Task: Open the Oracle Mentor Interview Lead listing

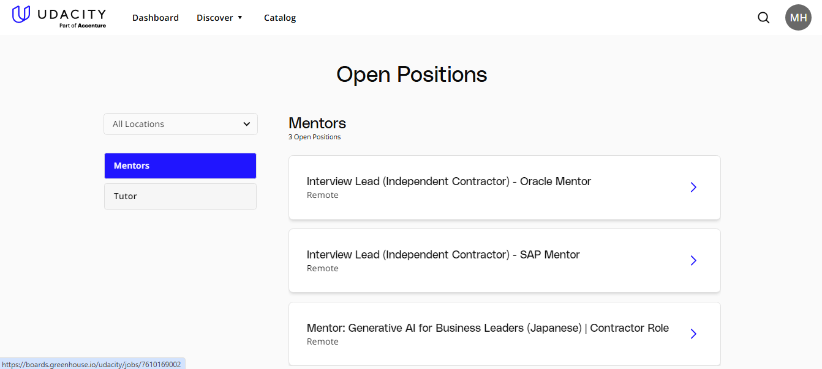Action: click(x=449, y=181)
